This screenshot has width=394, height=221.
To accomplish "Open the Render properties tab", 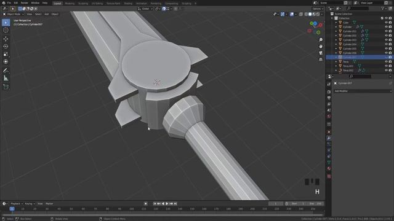I will point(329,92).
